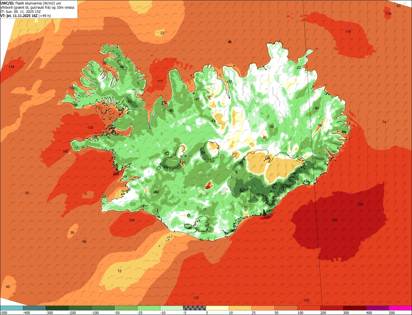Select the darkest green swatch labeled -300
Image resolution: width=412 pixels, height=315 pixels.
coord(57,308)
